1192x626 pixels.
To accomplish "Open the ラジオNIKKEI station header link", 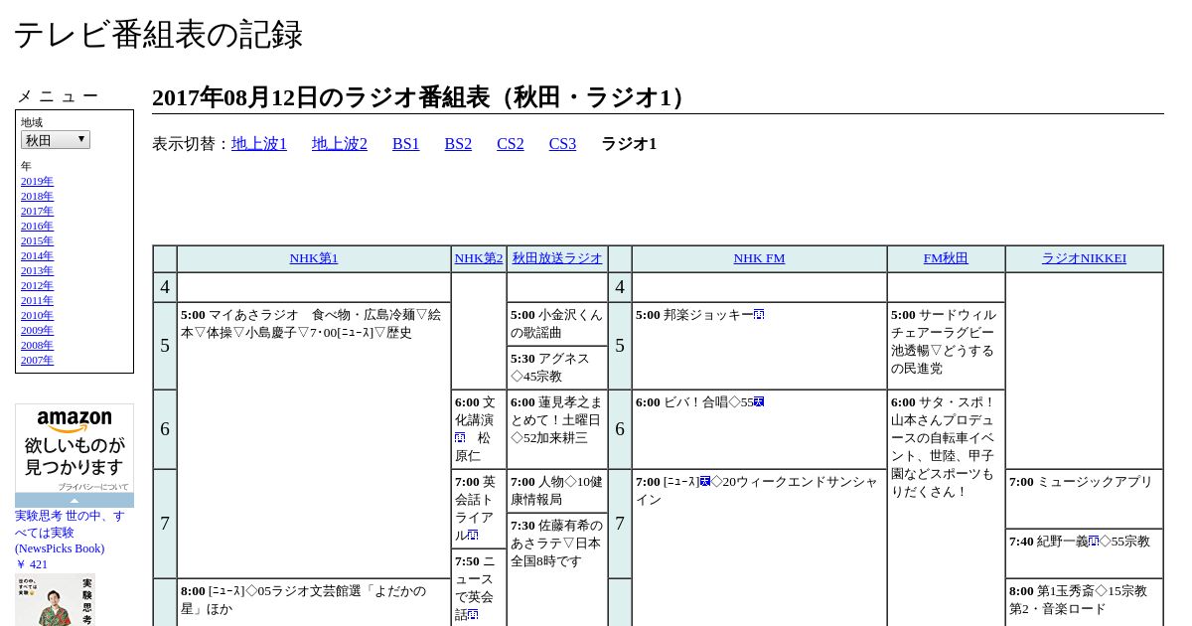I will [x=1084, y=258].
